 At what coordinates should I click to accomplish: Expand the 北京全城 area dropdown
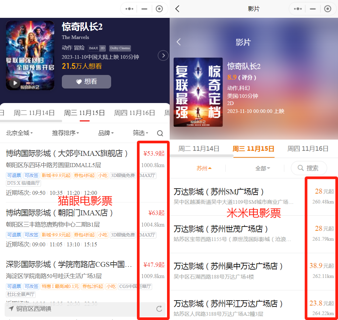tap(19, 133)
